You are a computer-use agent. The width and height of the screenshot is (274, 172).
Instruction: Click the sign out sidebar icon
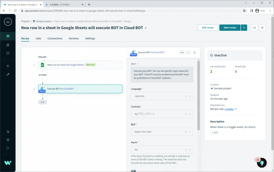point(8,148)
